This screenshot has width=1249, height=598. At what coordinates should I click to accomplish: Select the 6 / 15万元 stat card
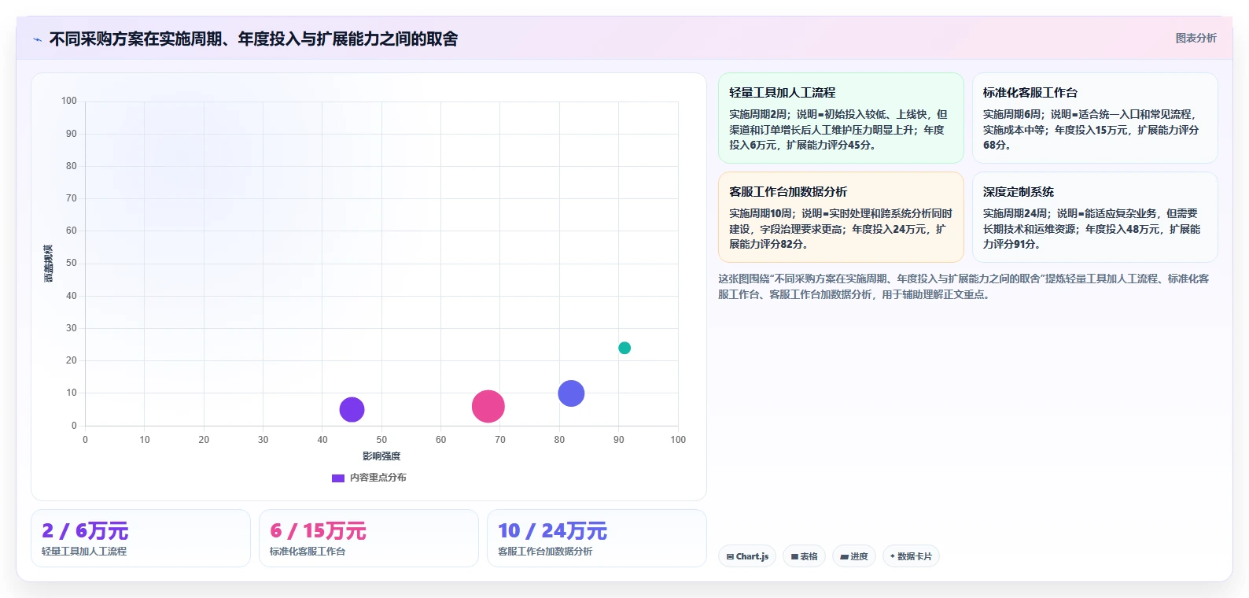(369, 538)
